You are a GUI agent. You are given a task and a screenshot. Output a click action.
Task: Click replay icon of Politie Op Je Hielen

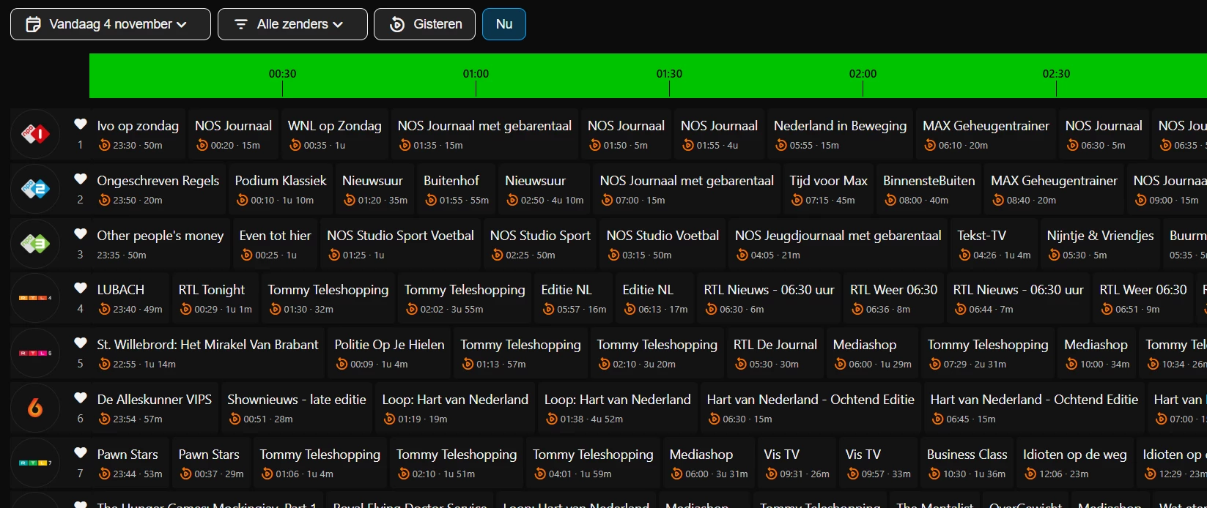point(342,365)
